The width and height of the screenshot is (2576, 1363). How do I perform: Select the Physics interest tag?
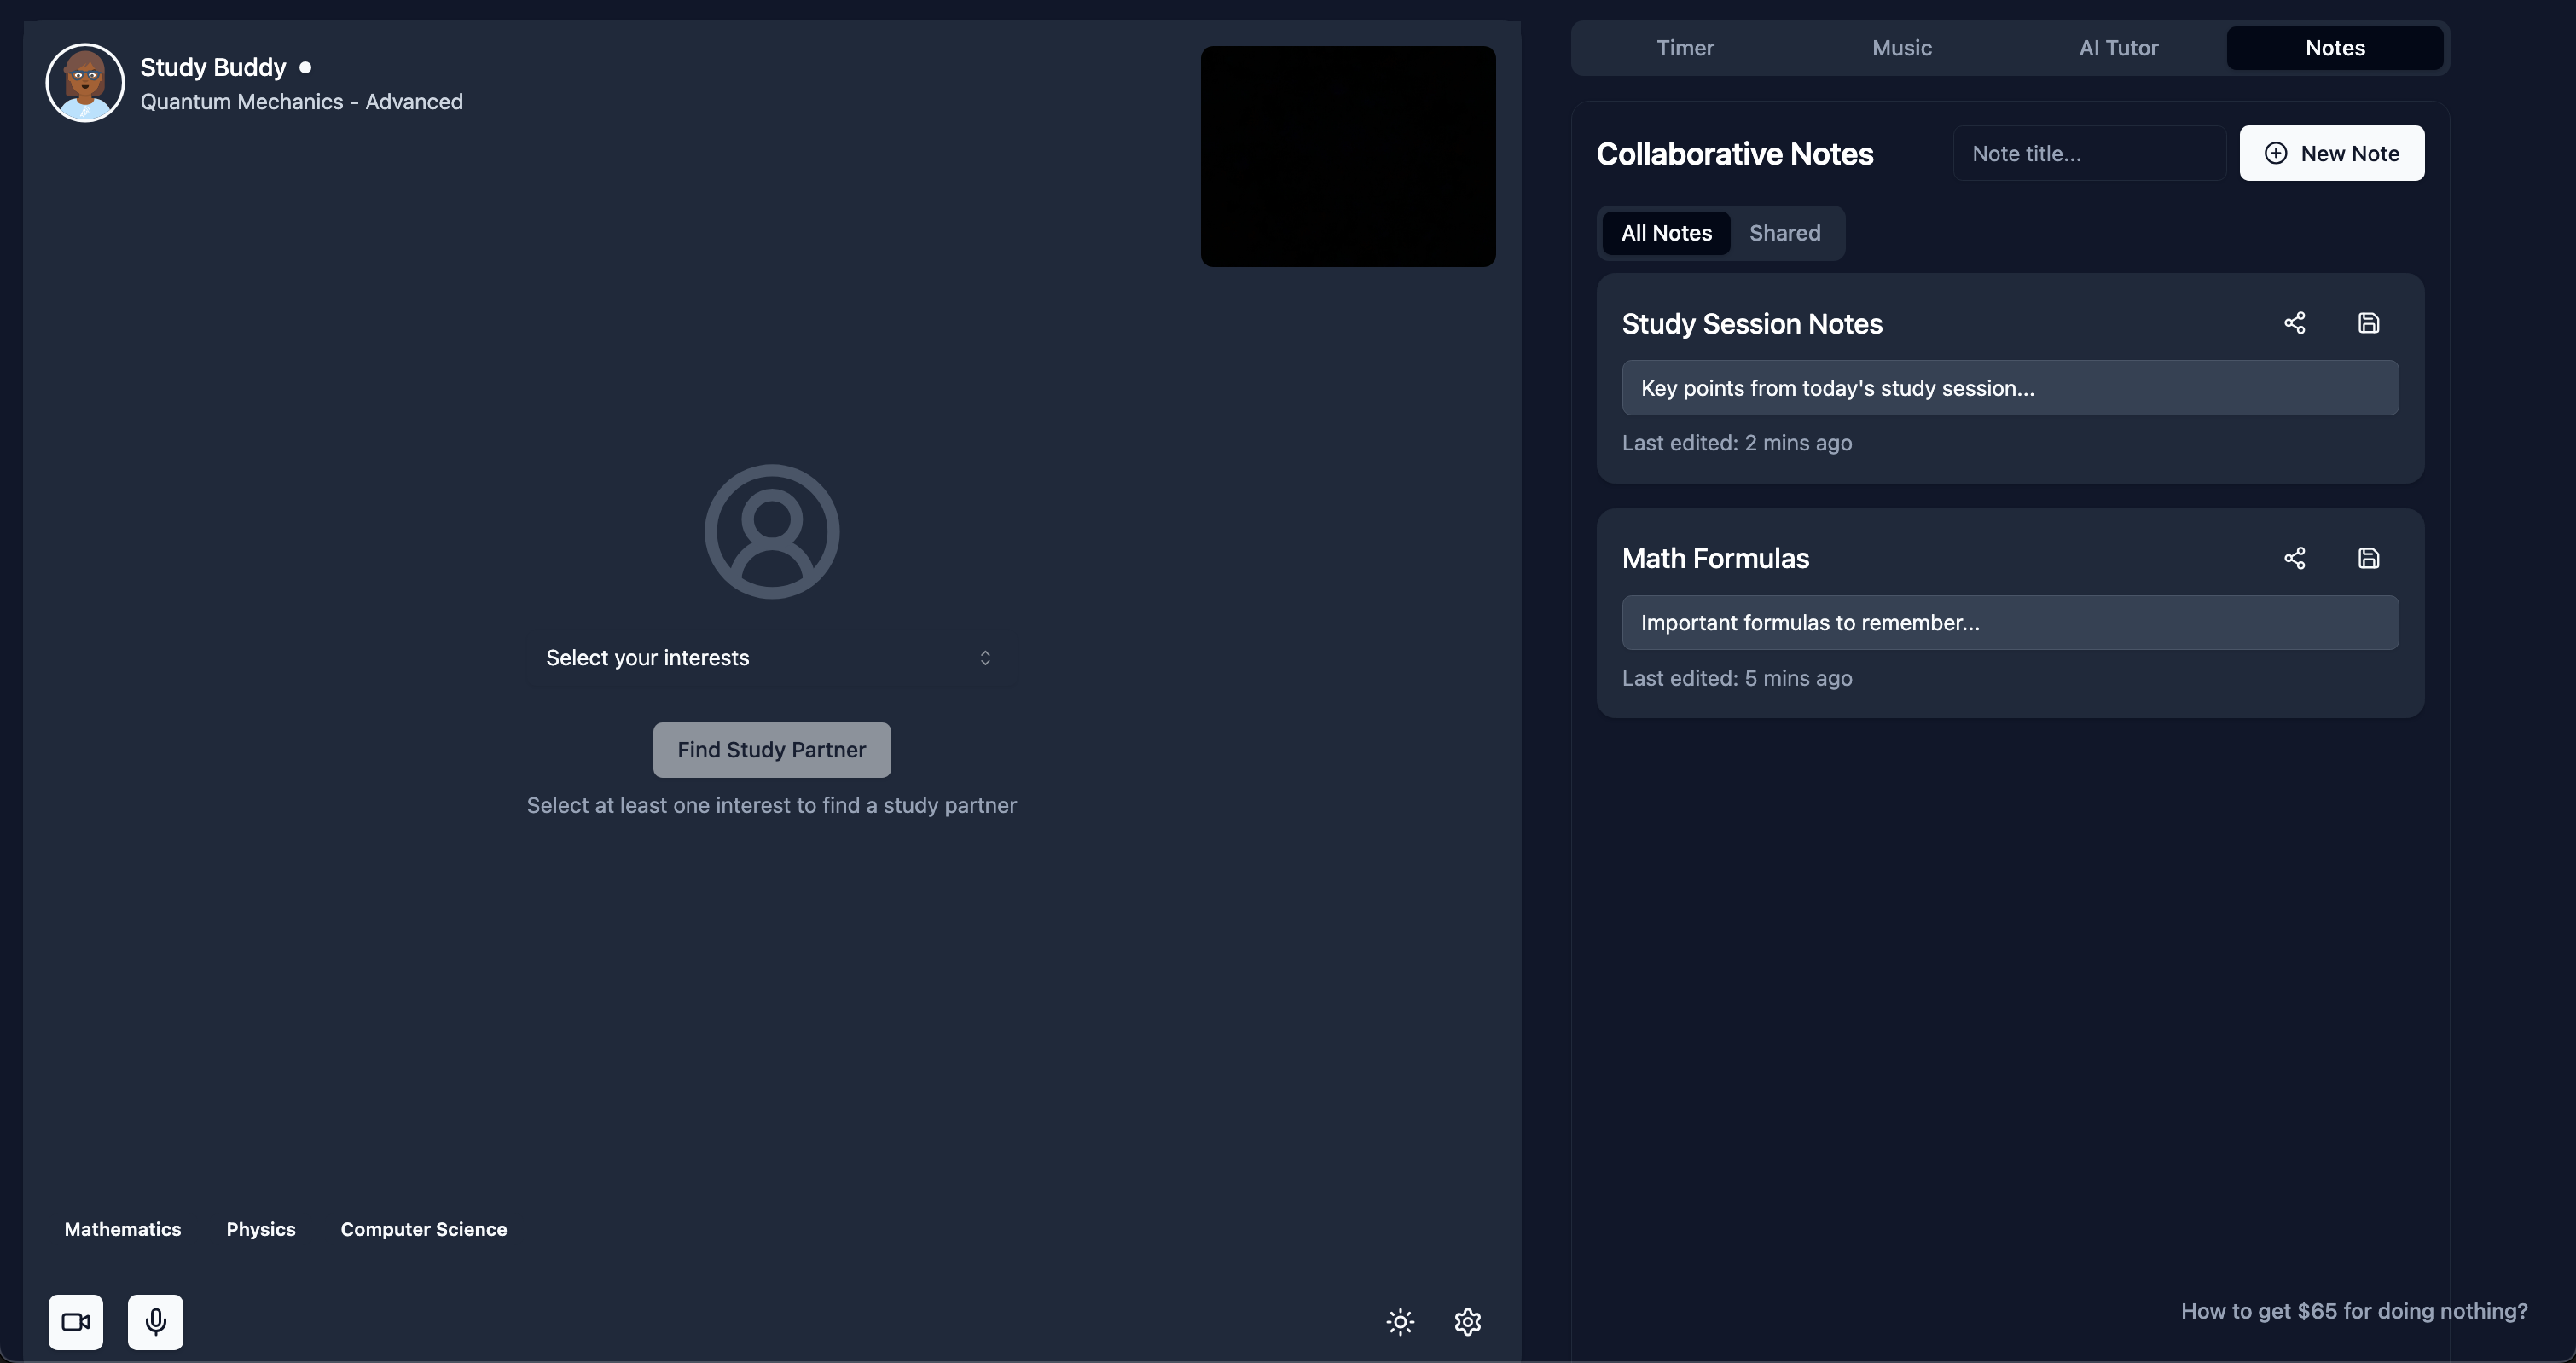tap(261, 1229)
